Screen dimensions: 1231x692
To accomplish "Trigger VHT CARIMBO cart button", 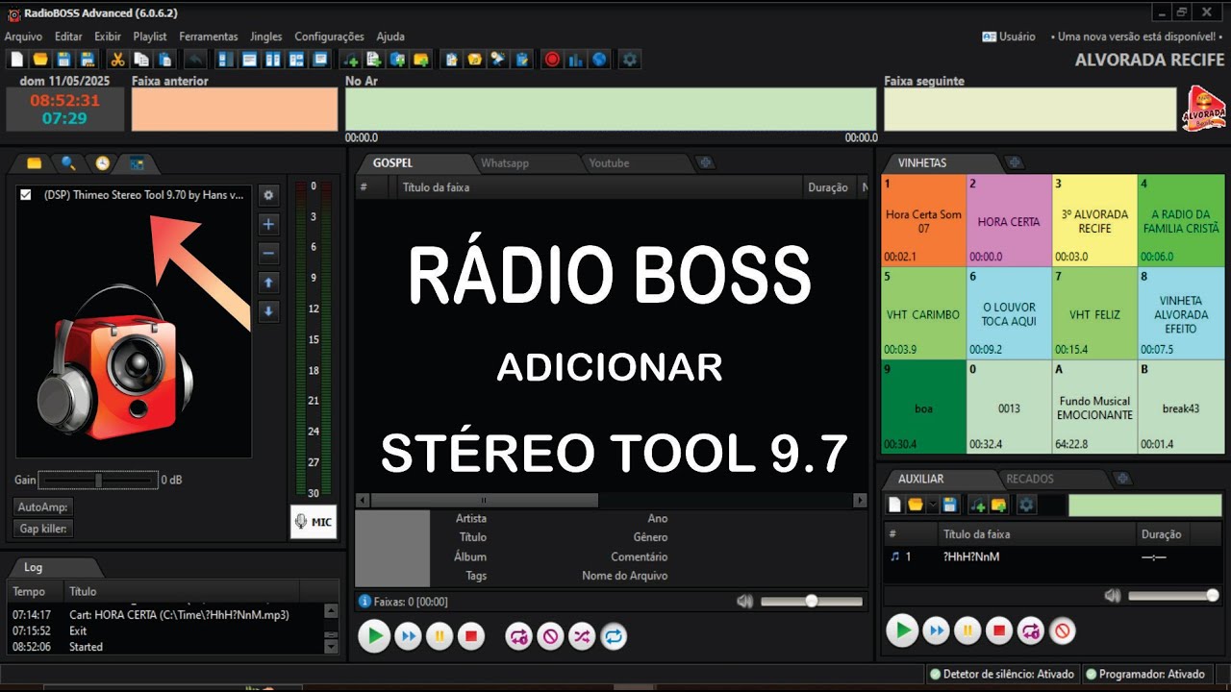I will (923, 313).
